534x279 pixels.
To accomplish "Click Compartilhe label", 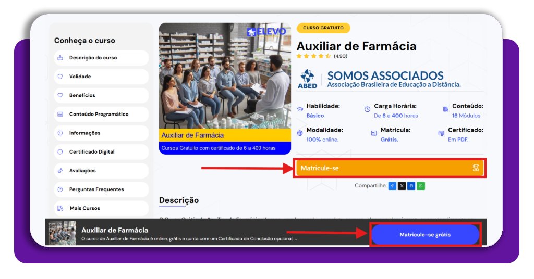I will [371, 185].
